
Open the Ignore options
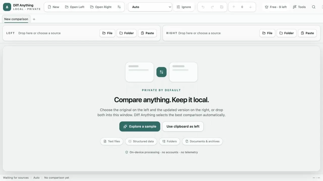184,7
